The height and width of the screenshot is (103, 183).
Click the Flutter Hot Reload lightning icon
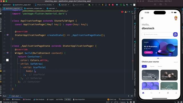[103, 5]
